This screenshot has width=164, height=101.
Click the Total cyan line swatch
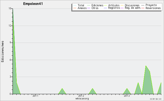pyautogui.click(x=75, y=5)
